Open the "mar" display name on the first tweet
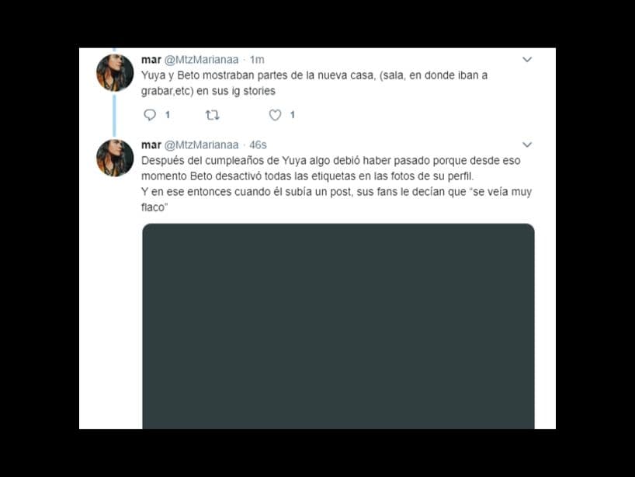Viewport: 635px width, 477px height. click(x=151, y=60)
